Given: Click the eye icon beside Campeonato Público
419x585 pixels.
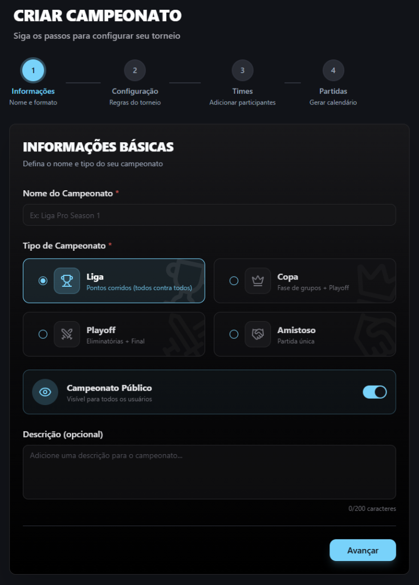Looking at the screenshot, I should tap(45, 392).
